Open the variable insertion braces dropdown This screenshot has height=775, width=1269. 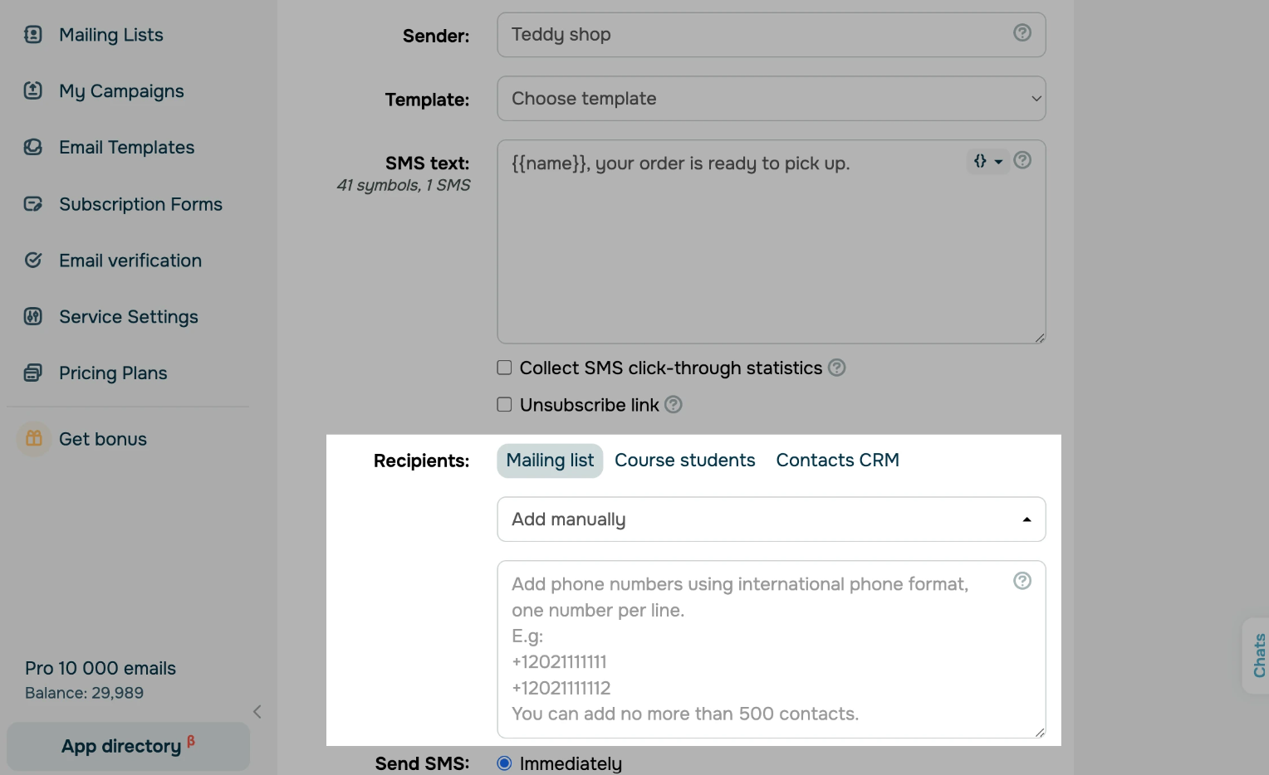click(x=987, y=162)
